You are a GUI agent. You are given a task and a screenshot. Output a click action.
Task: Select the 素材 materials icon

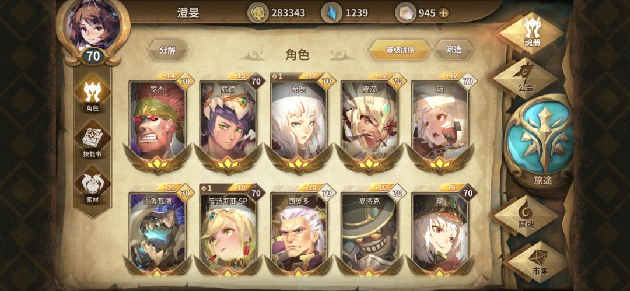(x=93, y=187)
